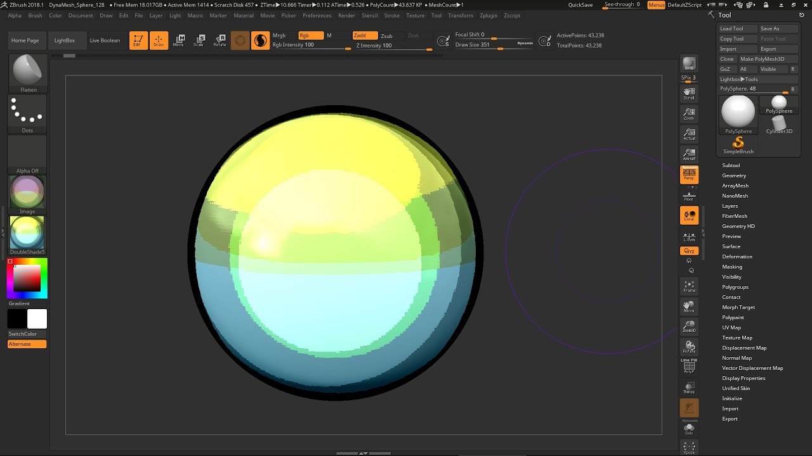Toggle PolyF line fill display
Image resolution: width=812 pixels, height=456 pixels.
tap(689, 366)
